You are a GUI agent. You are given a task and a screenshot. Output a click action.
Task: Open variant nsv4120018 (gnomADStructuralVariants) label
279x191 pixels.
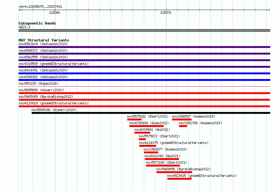point(54,103)
